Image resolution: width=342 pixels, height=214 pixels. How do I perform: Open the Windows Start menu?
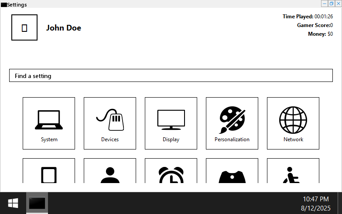tap(13, 203)
